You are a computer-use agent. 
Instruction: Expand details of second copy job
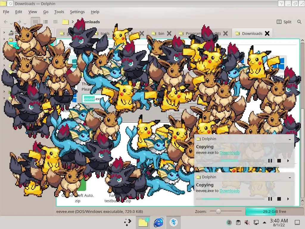288,199
